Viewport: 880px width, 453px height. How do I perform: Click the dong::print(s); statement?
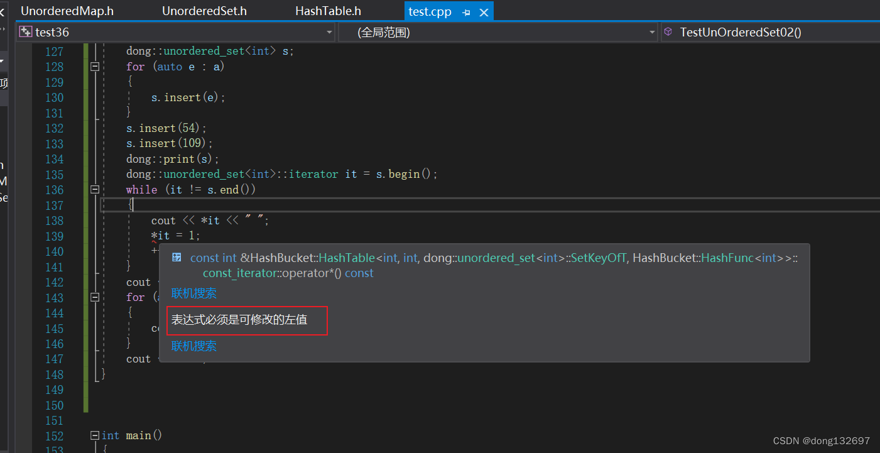[173, 159]
